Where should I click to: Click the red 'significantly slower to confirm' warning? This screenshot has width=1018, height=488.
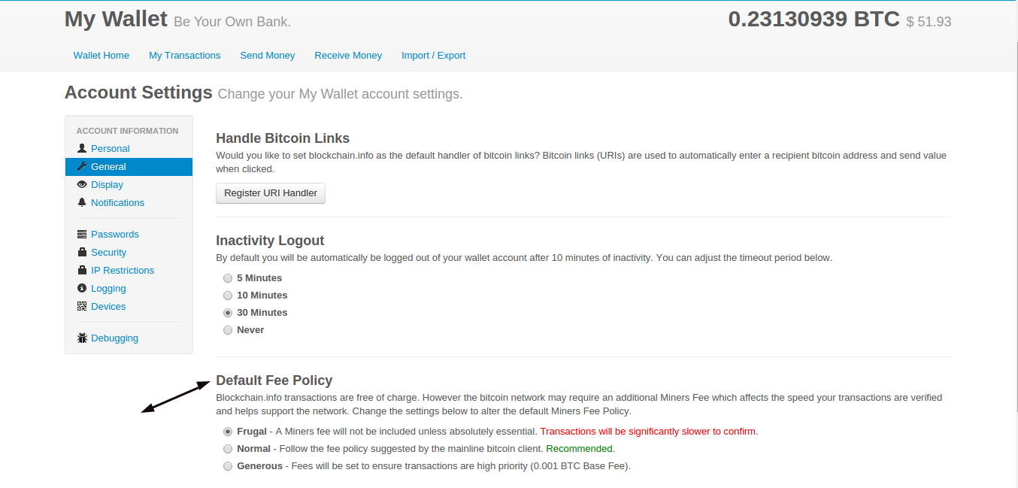649,432
